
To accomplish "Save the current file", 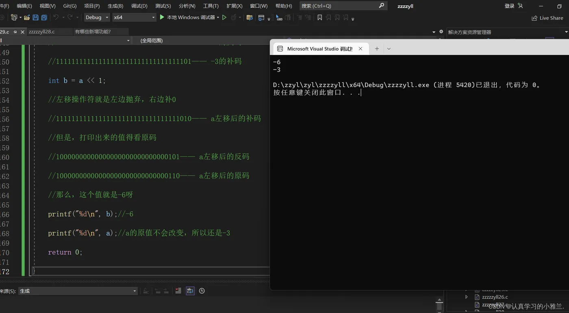I will coord(35,17).
